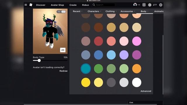Open the Avatar Shop page
Viewport: 187px width, 105px height.
click(57, 5)
